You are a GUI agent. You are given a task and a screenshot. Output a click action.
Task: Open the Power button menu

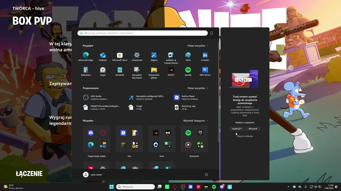(206, 175)
